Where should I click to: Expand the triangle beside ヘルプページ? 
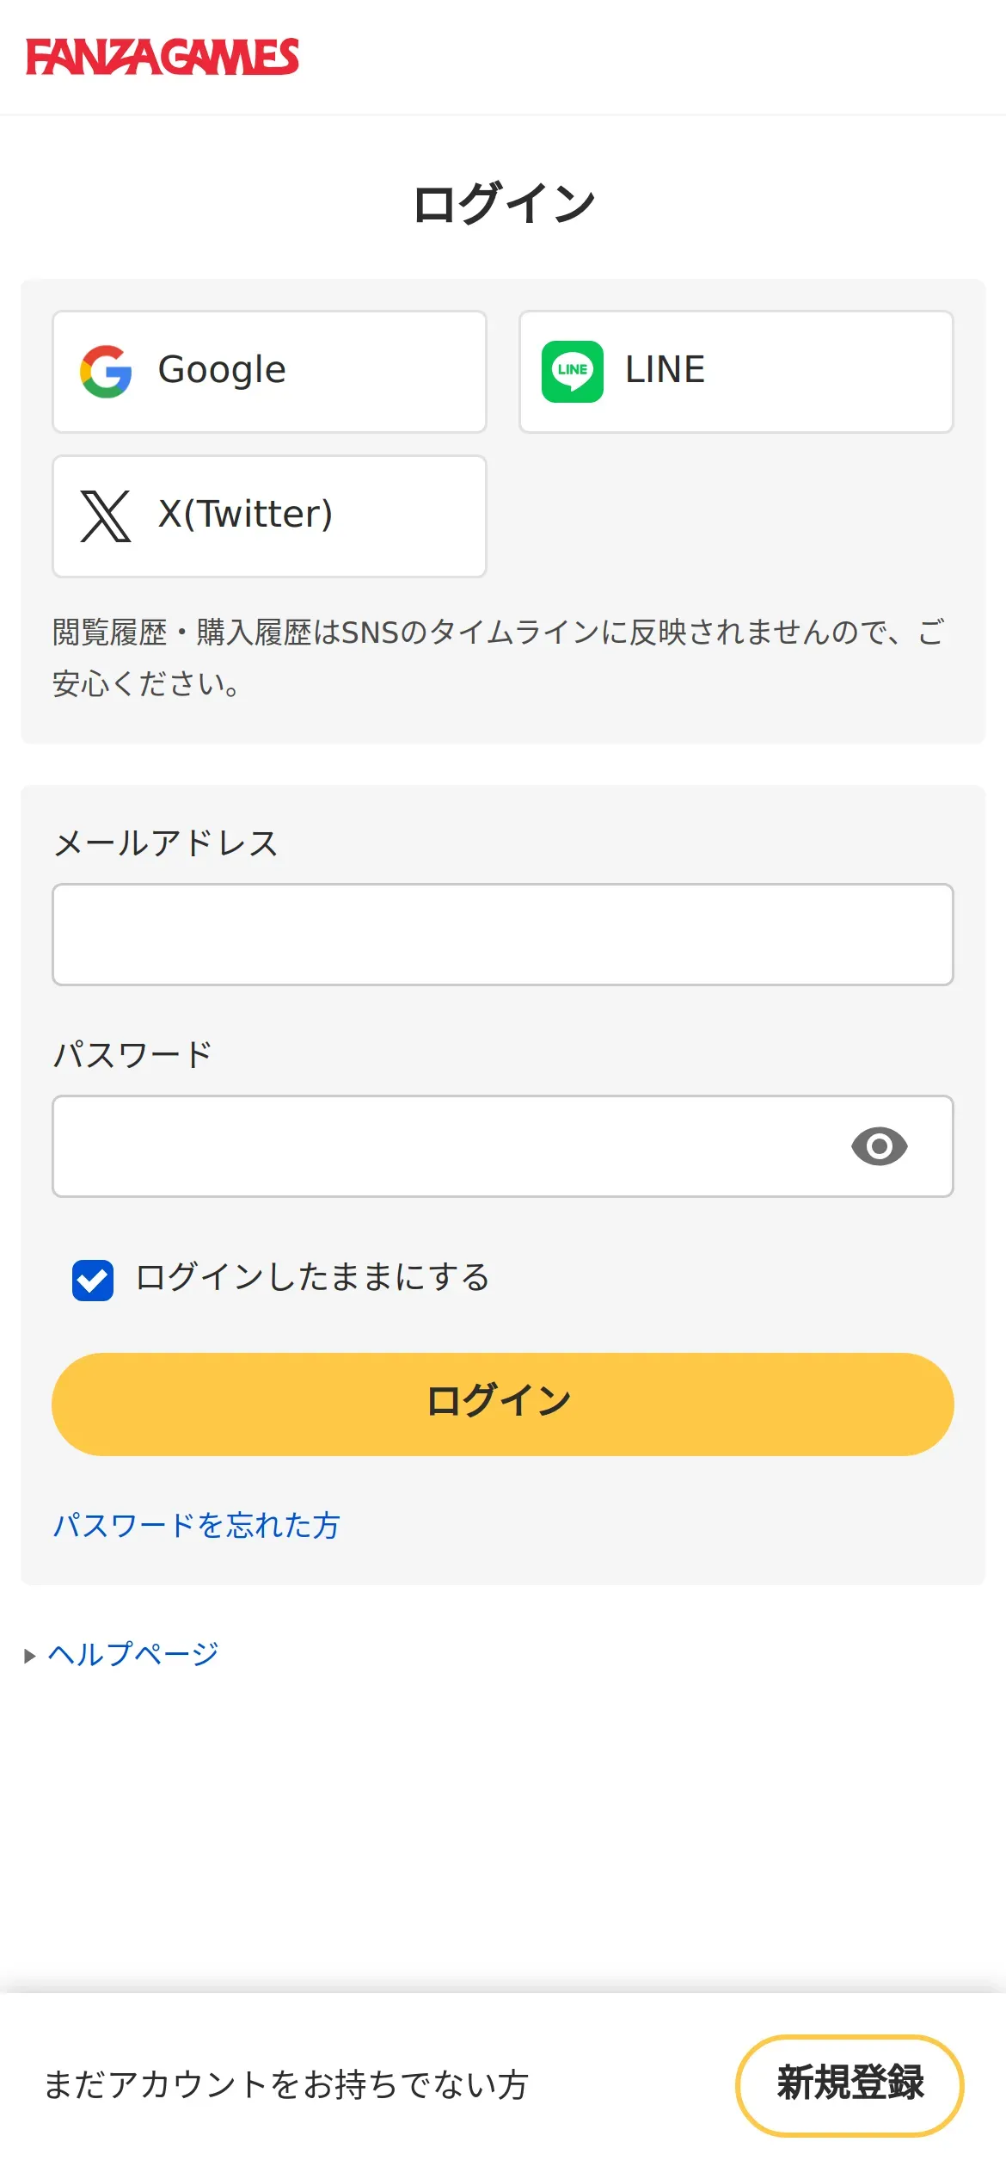(30, 1656)
